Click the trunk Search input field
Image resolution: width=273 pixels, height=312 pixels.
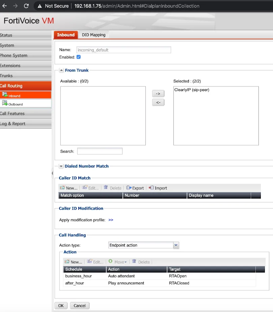pyautogui.click(x=100, y=151)
